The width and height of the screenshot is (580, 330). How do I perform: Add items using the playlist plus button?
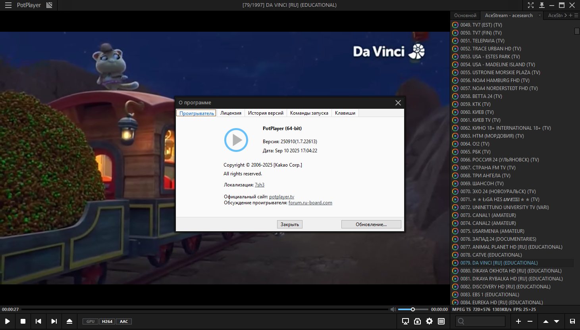point(518,321)
